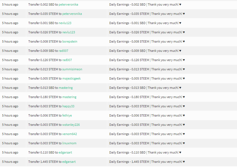Select memo text in wstanley226 row
237x167 pixels.
(x=147, y=125)
